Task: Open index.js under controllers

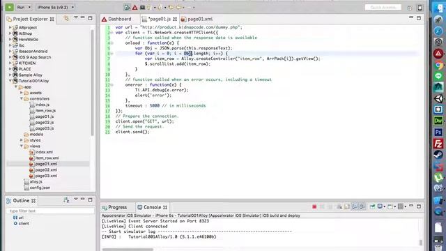Action: (x=42, y=105)
